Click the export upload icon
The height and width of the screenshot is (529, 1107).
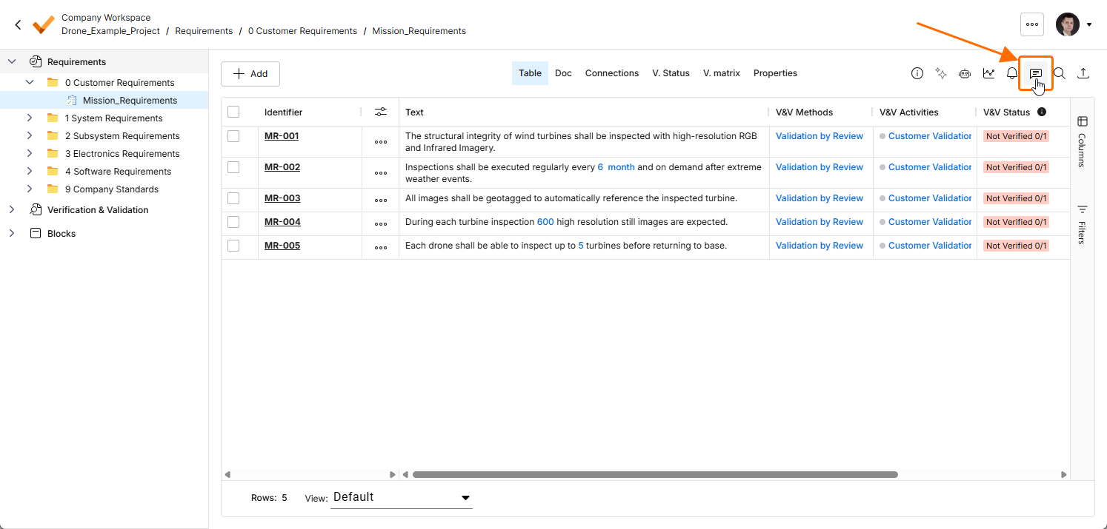[x=1083, y=73]
